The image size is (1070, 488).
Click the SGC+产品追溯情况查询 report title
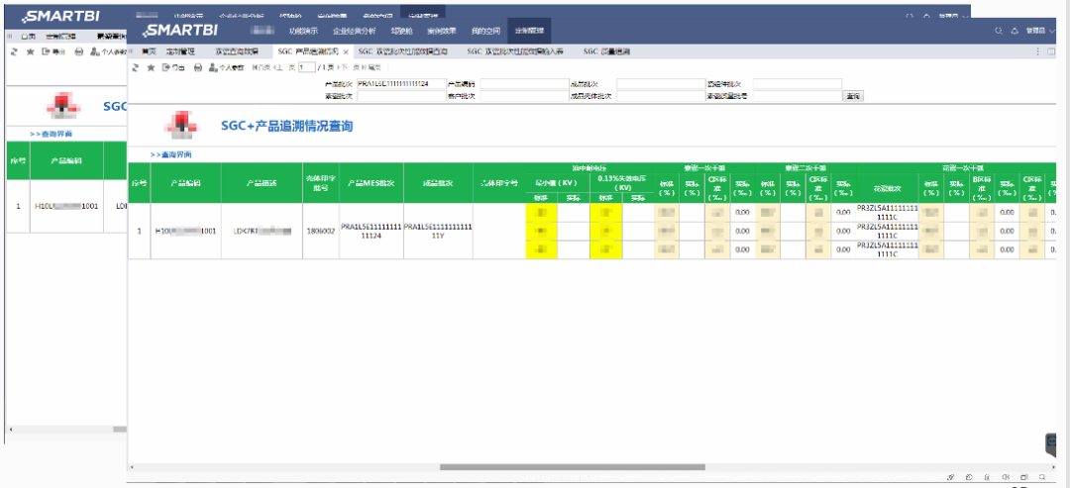pyautogui.click(x=286, y=127)
